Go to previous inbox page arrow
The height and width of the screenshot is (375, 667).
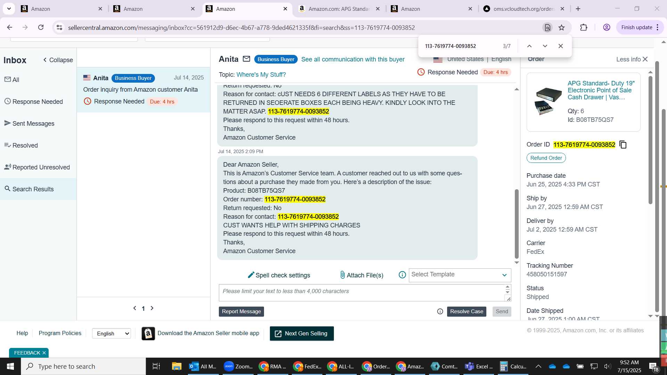(x=135, y=308)
